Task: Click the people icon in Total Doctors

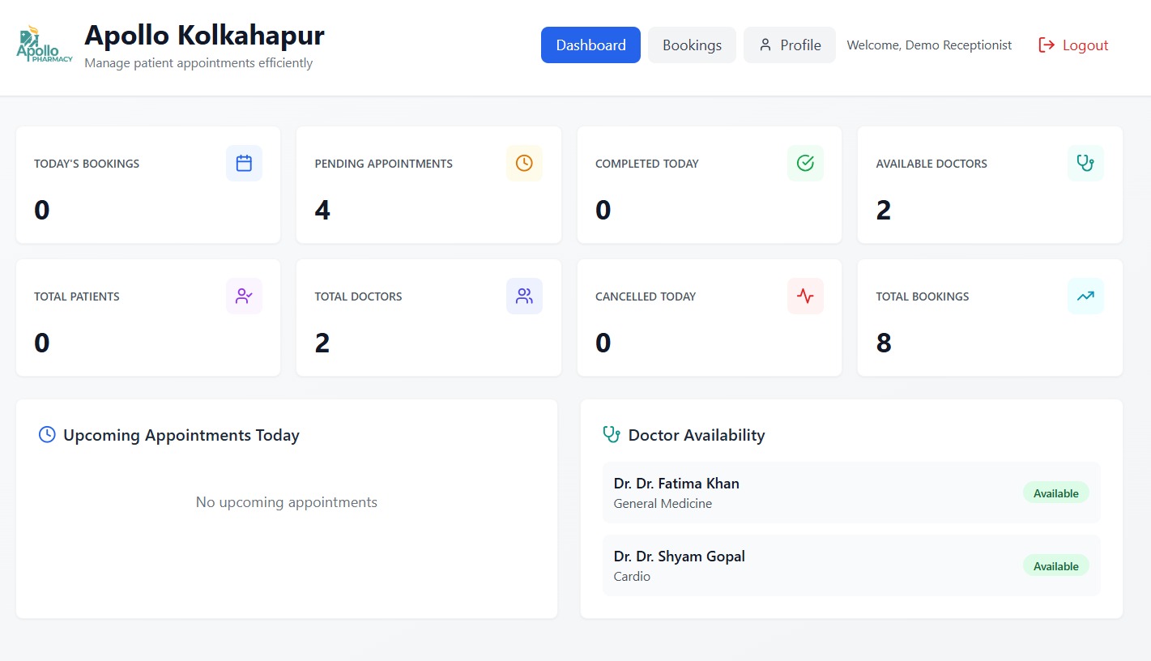Action: click(524, 296)
